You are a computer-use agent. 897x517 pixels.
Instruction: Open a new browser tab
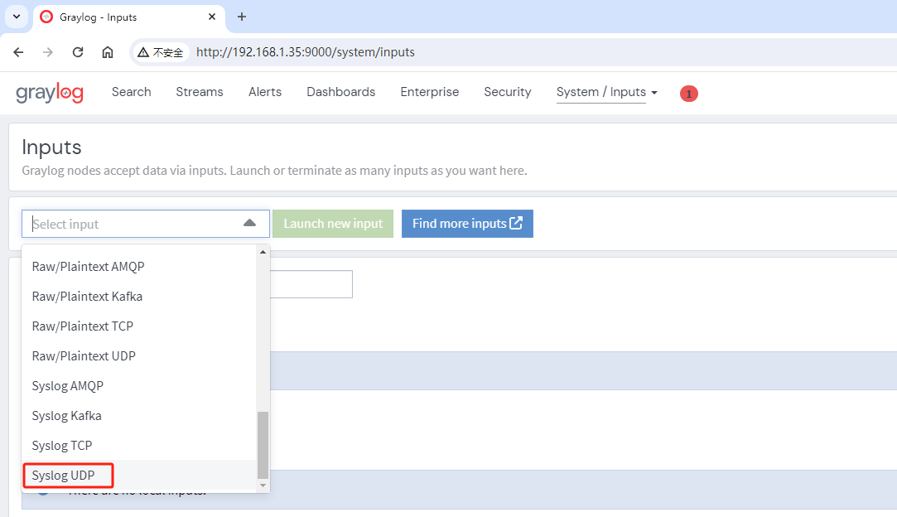point(242,17)
